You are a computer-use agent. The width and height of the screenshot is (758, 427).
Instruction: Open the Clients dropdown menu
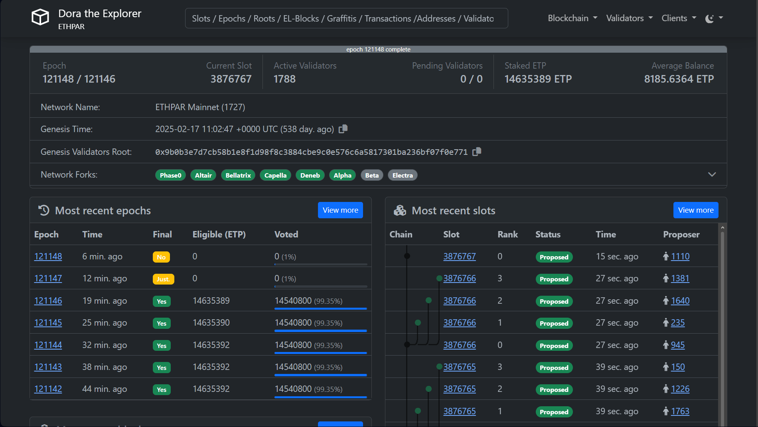coord(679,18)
